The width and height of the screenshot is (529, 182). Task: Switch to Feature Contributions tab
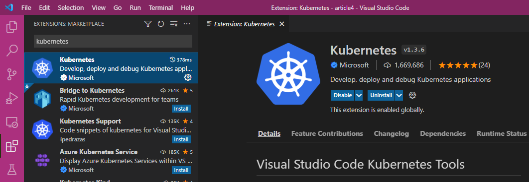tap(327, 133)
